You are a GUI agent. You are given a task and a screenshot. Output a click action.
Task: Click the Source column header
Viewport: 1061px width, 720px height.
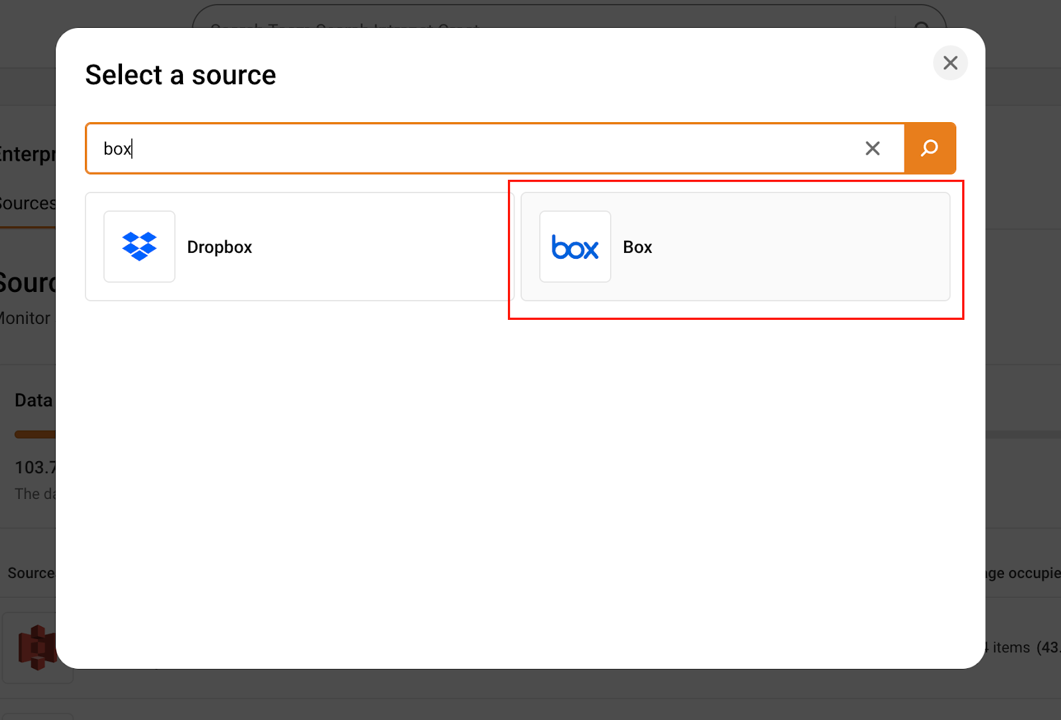[31, 573]
